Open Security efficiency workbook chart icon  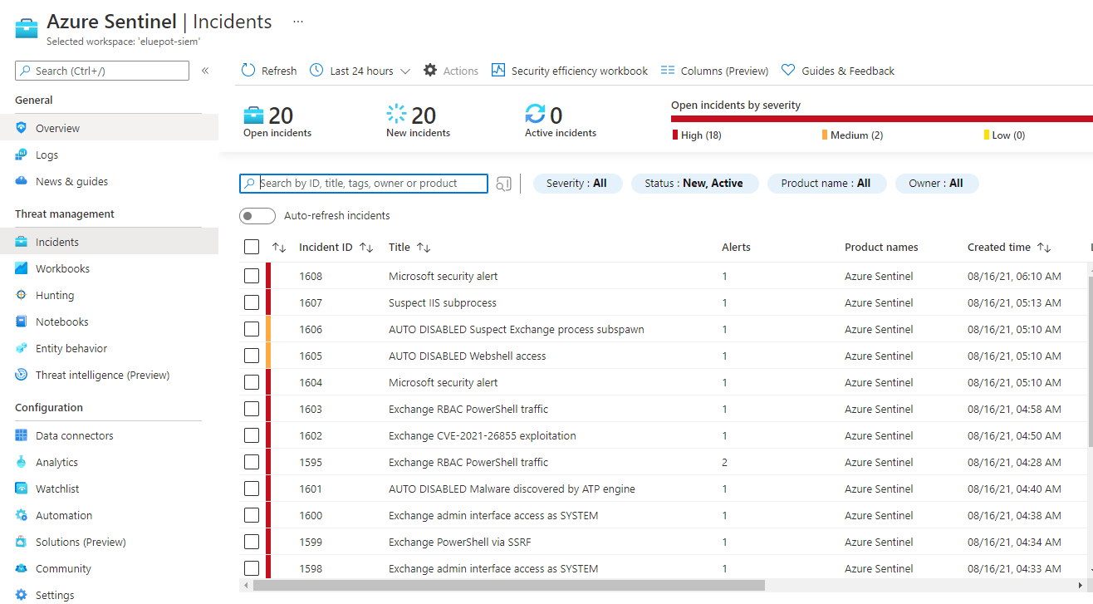point(498,71)
